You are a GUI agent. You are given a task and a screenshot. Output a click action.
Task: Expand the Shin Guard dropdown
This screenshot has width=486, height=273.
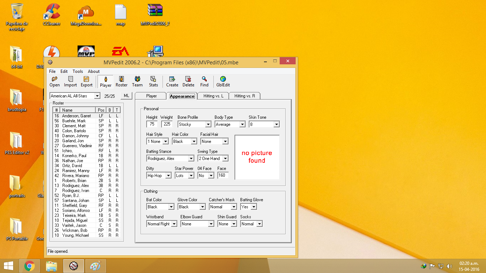(x=234, y=224)
